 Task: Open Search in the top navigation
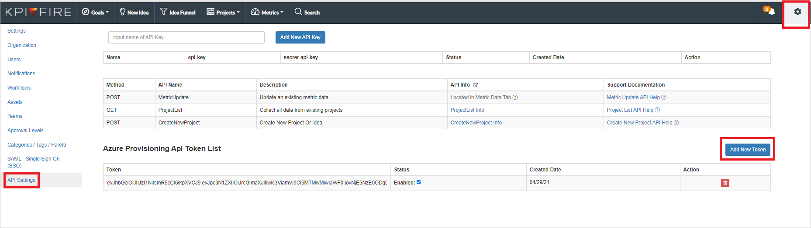(x=307, y=12)
